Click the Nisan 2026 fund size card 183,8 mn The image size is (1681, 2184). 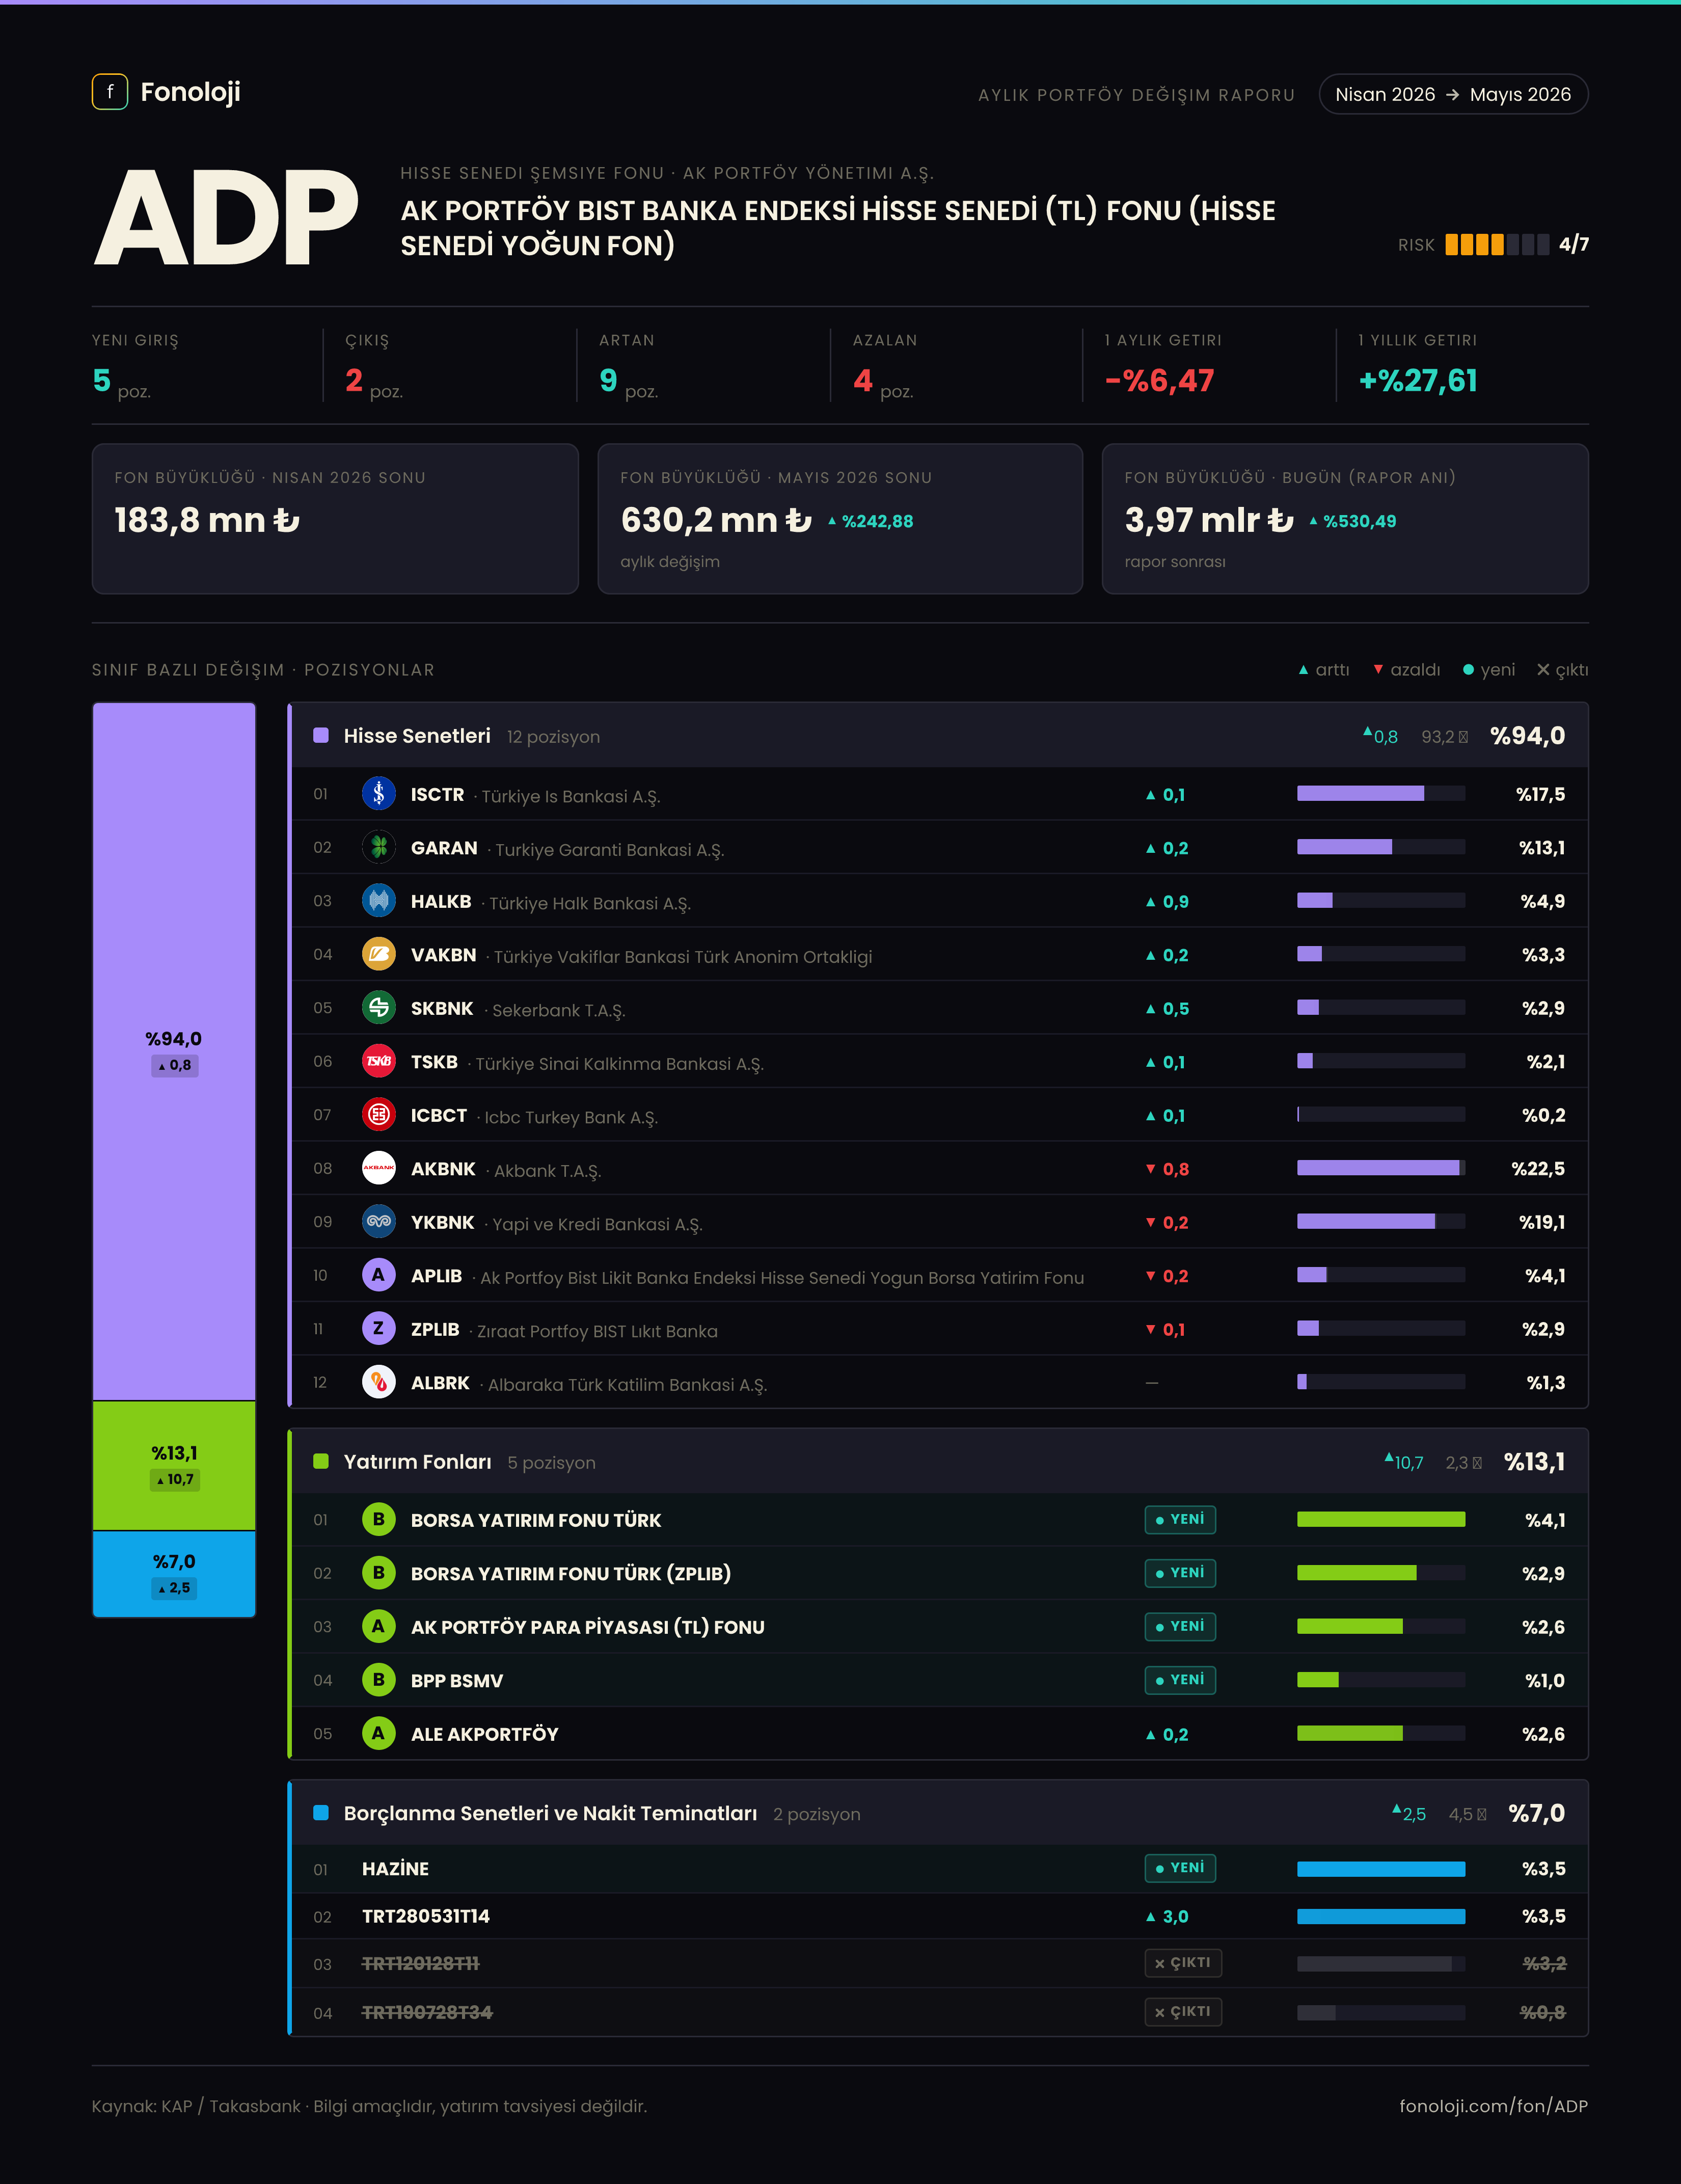335,519
